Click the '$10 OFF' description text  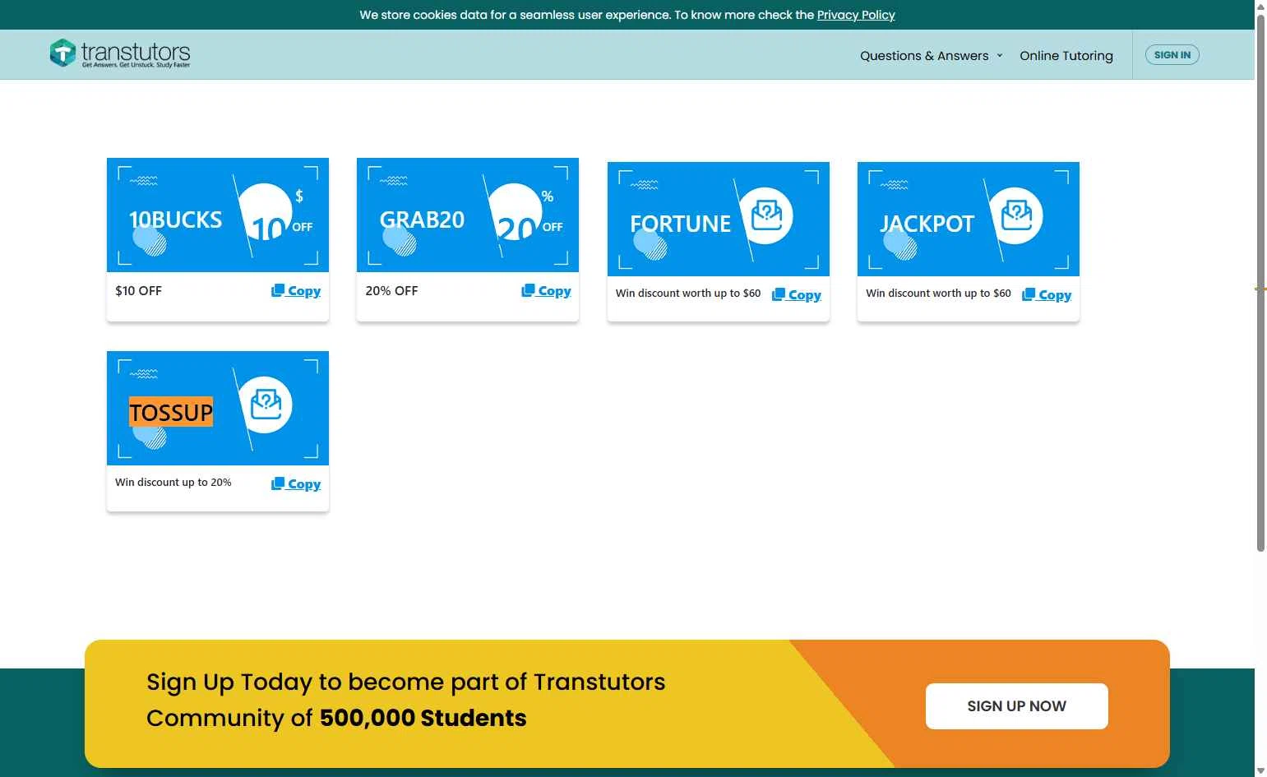[139, 291]
